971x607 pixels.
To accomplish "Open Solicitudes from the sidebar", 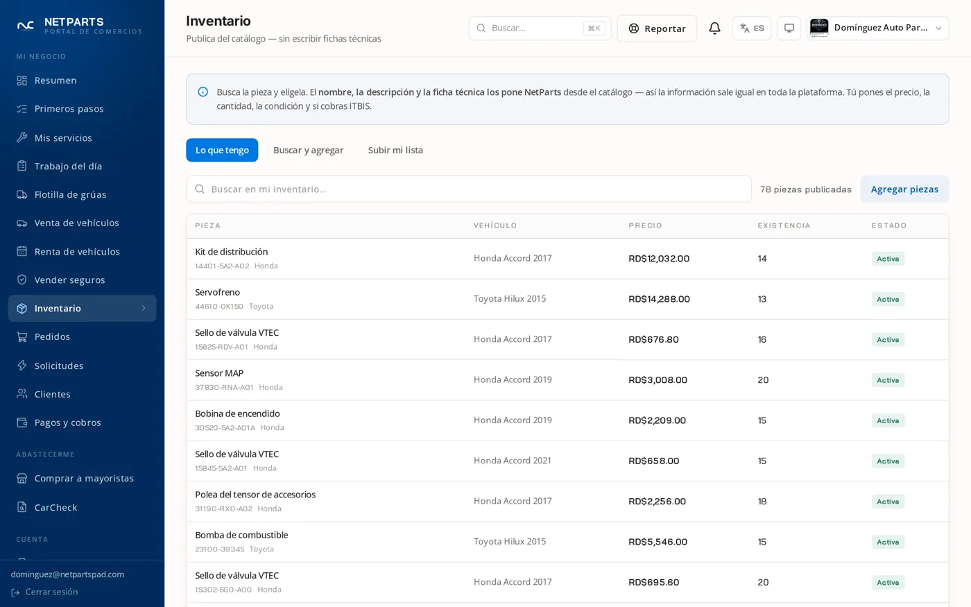I will click(82, 366).
